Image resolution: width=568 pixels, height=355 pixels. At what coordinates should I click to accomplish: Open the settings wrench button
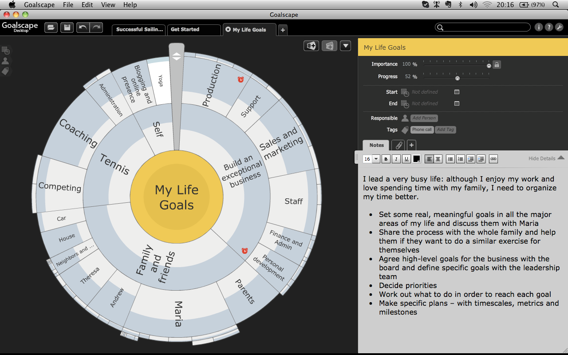point(559,27)
